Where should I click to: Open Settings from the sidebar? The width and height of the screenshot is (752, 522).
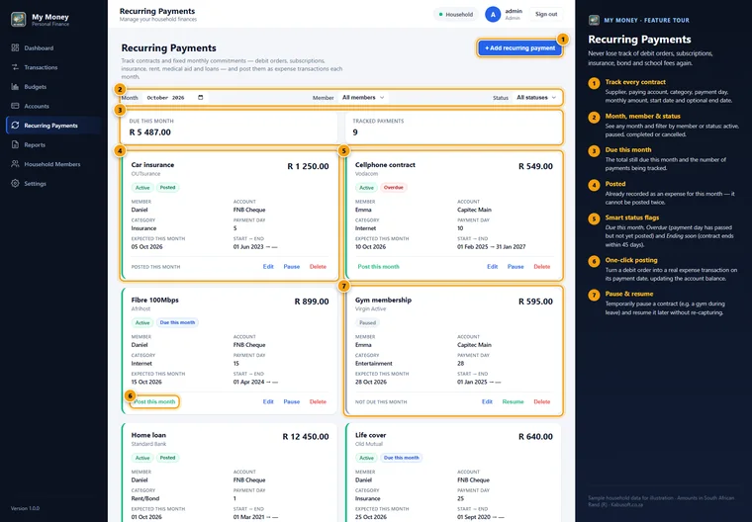pyautogui.click(x=35, y=184)
